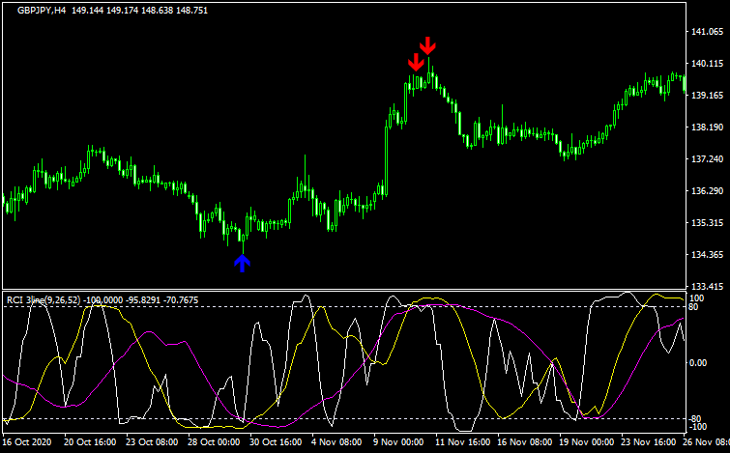Click the right red down arrow signal
Image resolution: width=730 pixels, height=453 pixels.
pyautogui.click(x=428, y=45)
